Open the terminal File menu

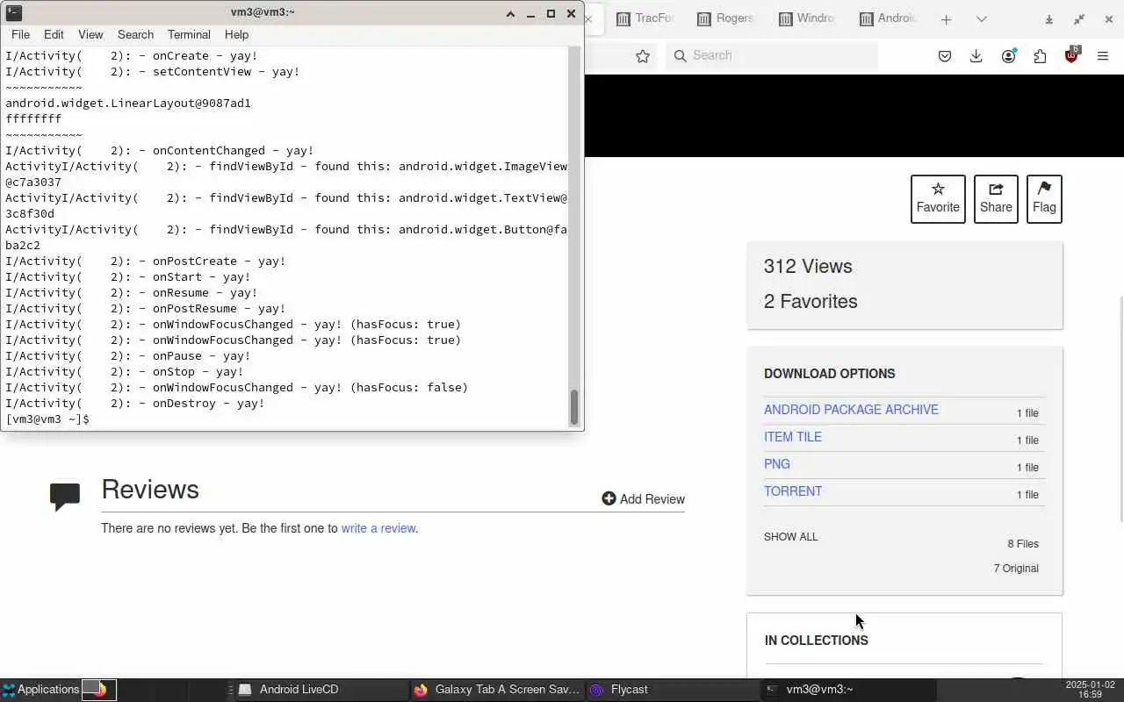[20, 34]
